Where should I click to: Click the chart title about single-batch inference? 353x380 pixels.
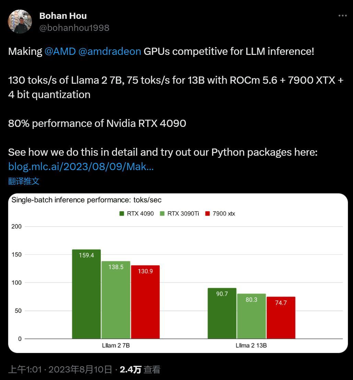86,200
